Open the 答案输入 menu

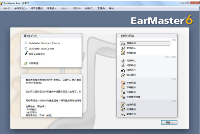point(52,8)
